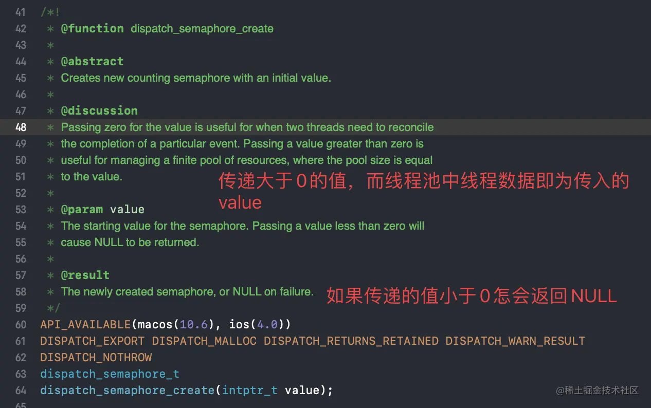This screenshot has height=408, width=651.
Task: Click the red annotation about returning NULL
Action: pos(472,296)
